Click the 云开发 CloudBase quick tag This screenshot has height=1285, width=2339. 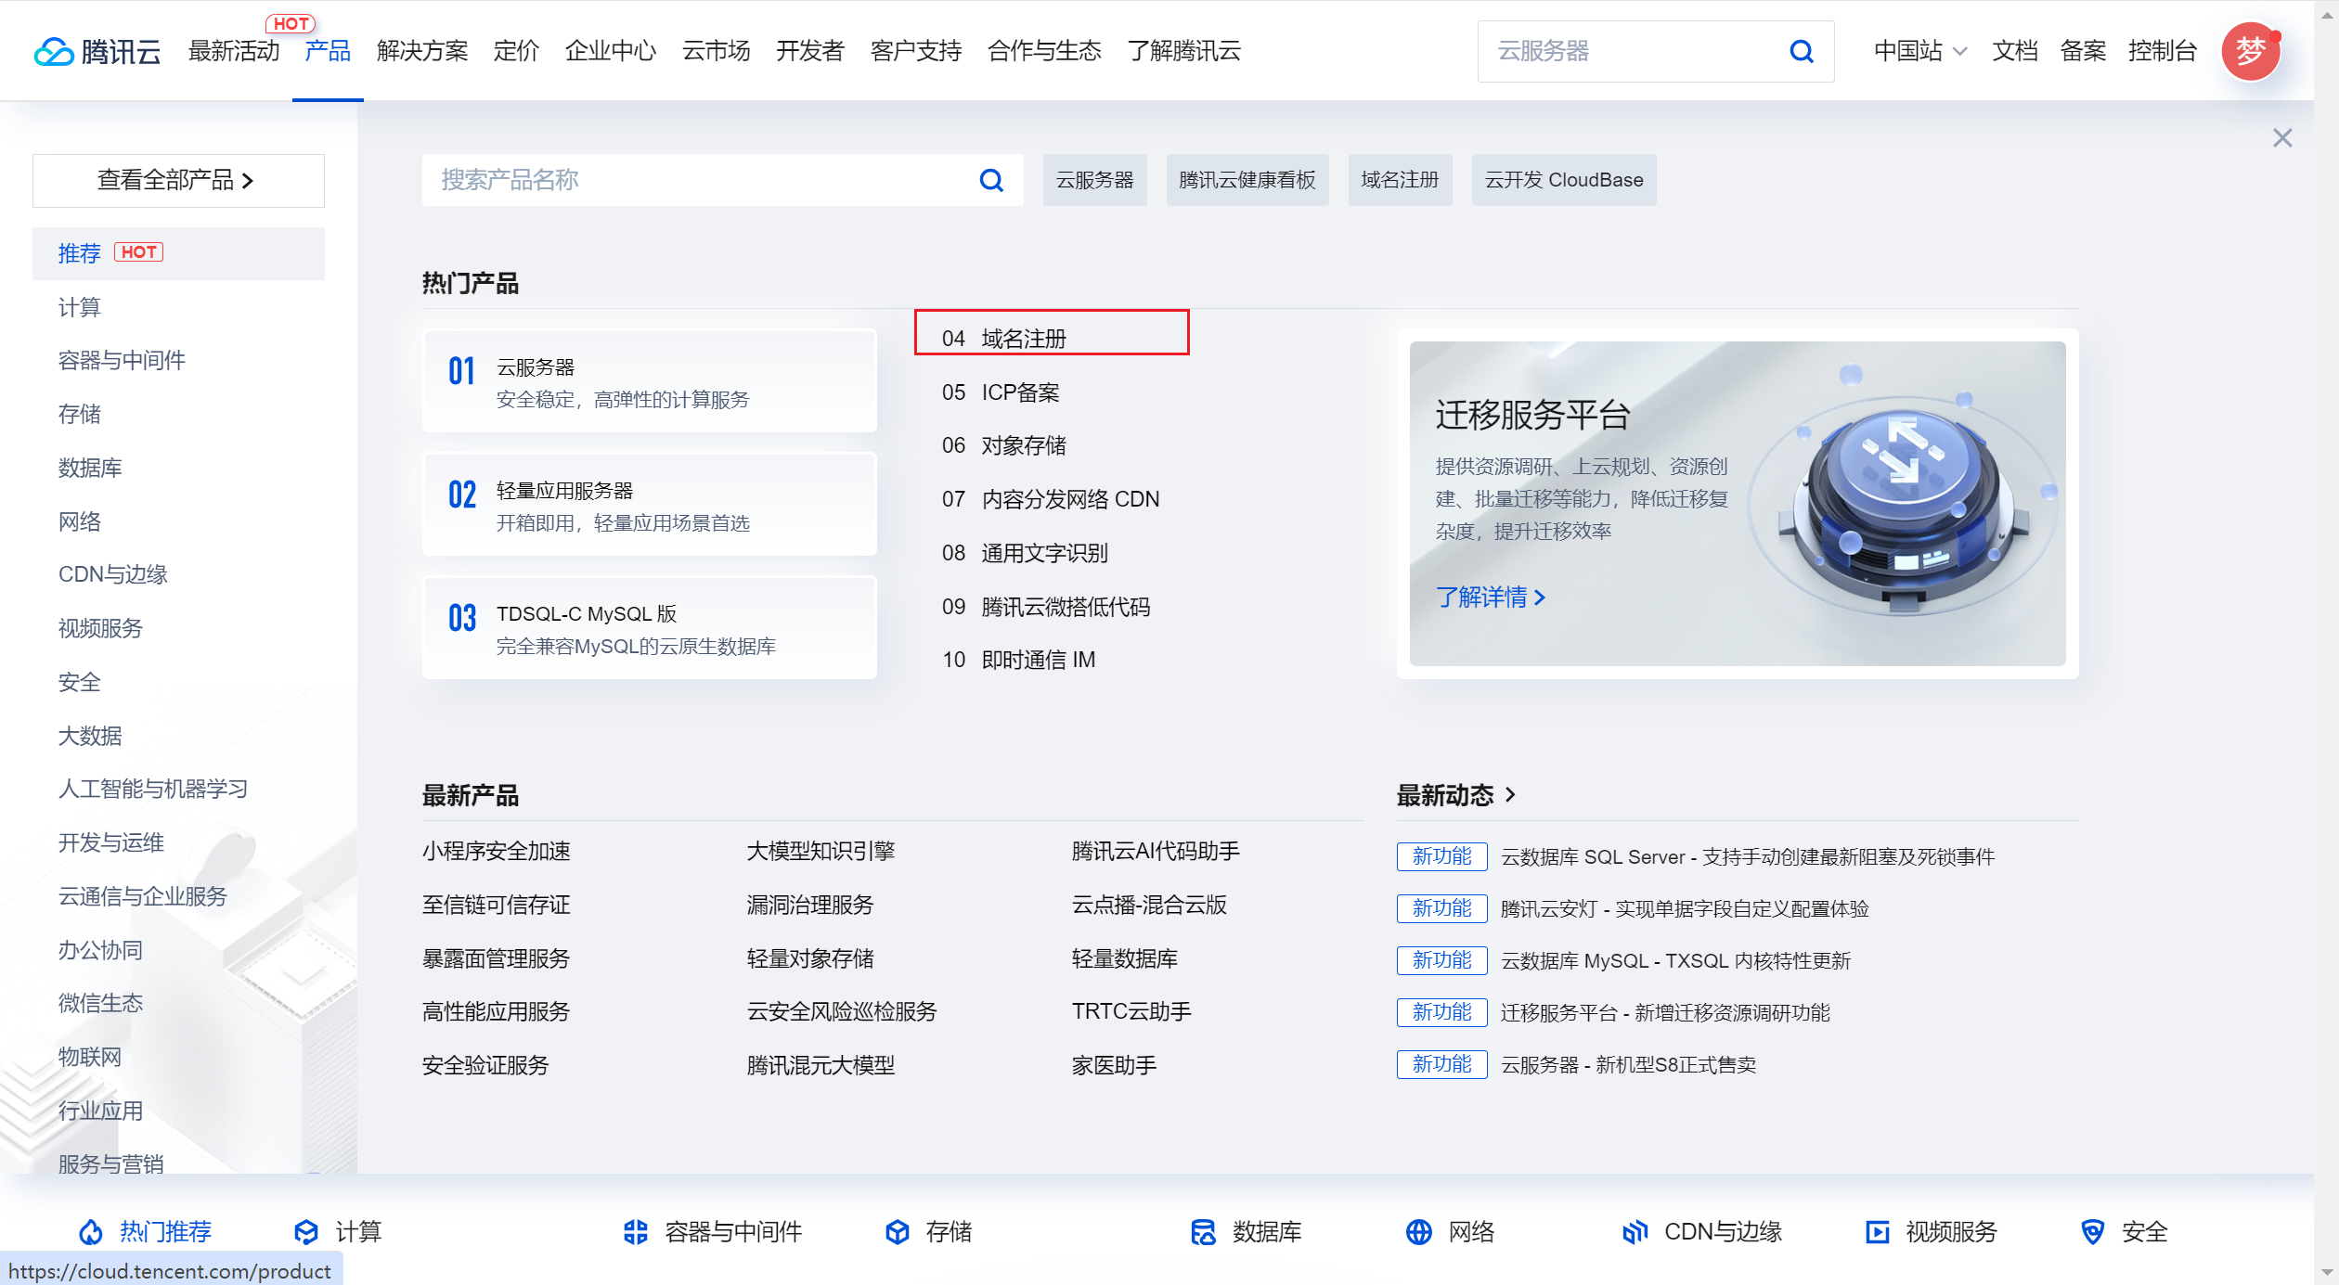pos(1564,180)
